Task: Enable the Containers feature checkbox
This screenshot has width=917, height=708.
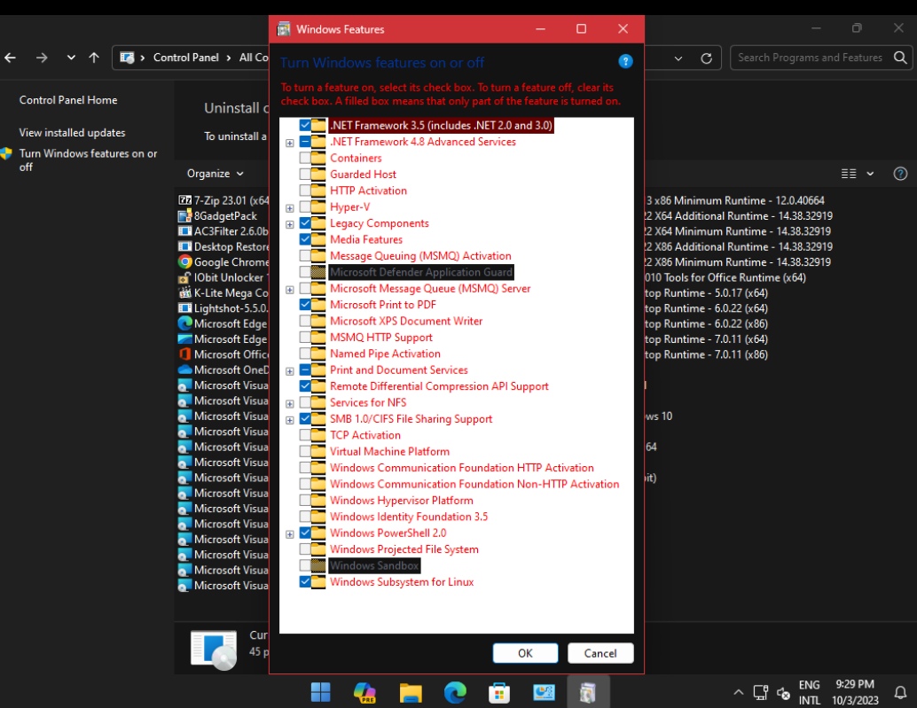Action: click(305, 158)
